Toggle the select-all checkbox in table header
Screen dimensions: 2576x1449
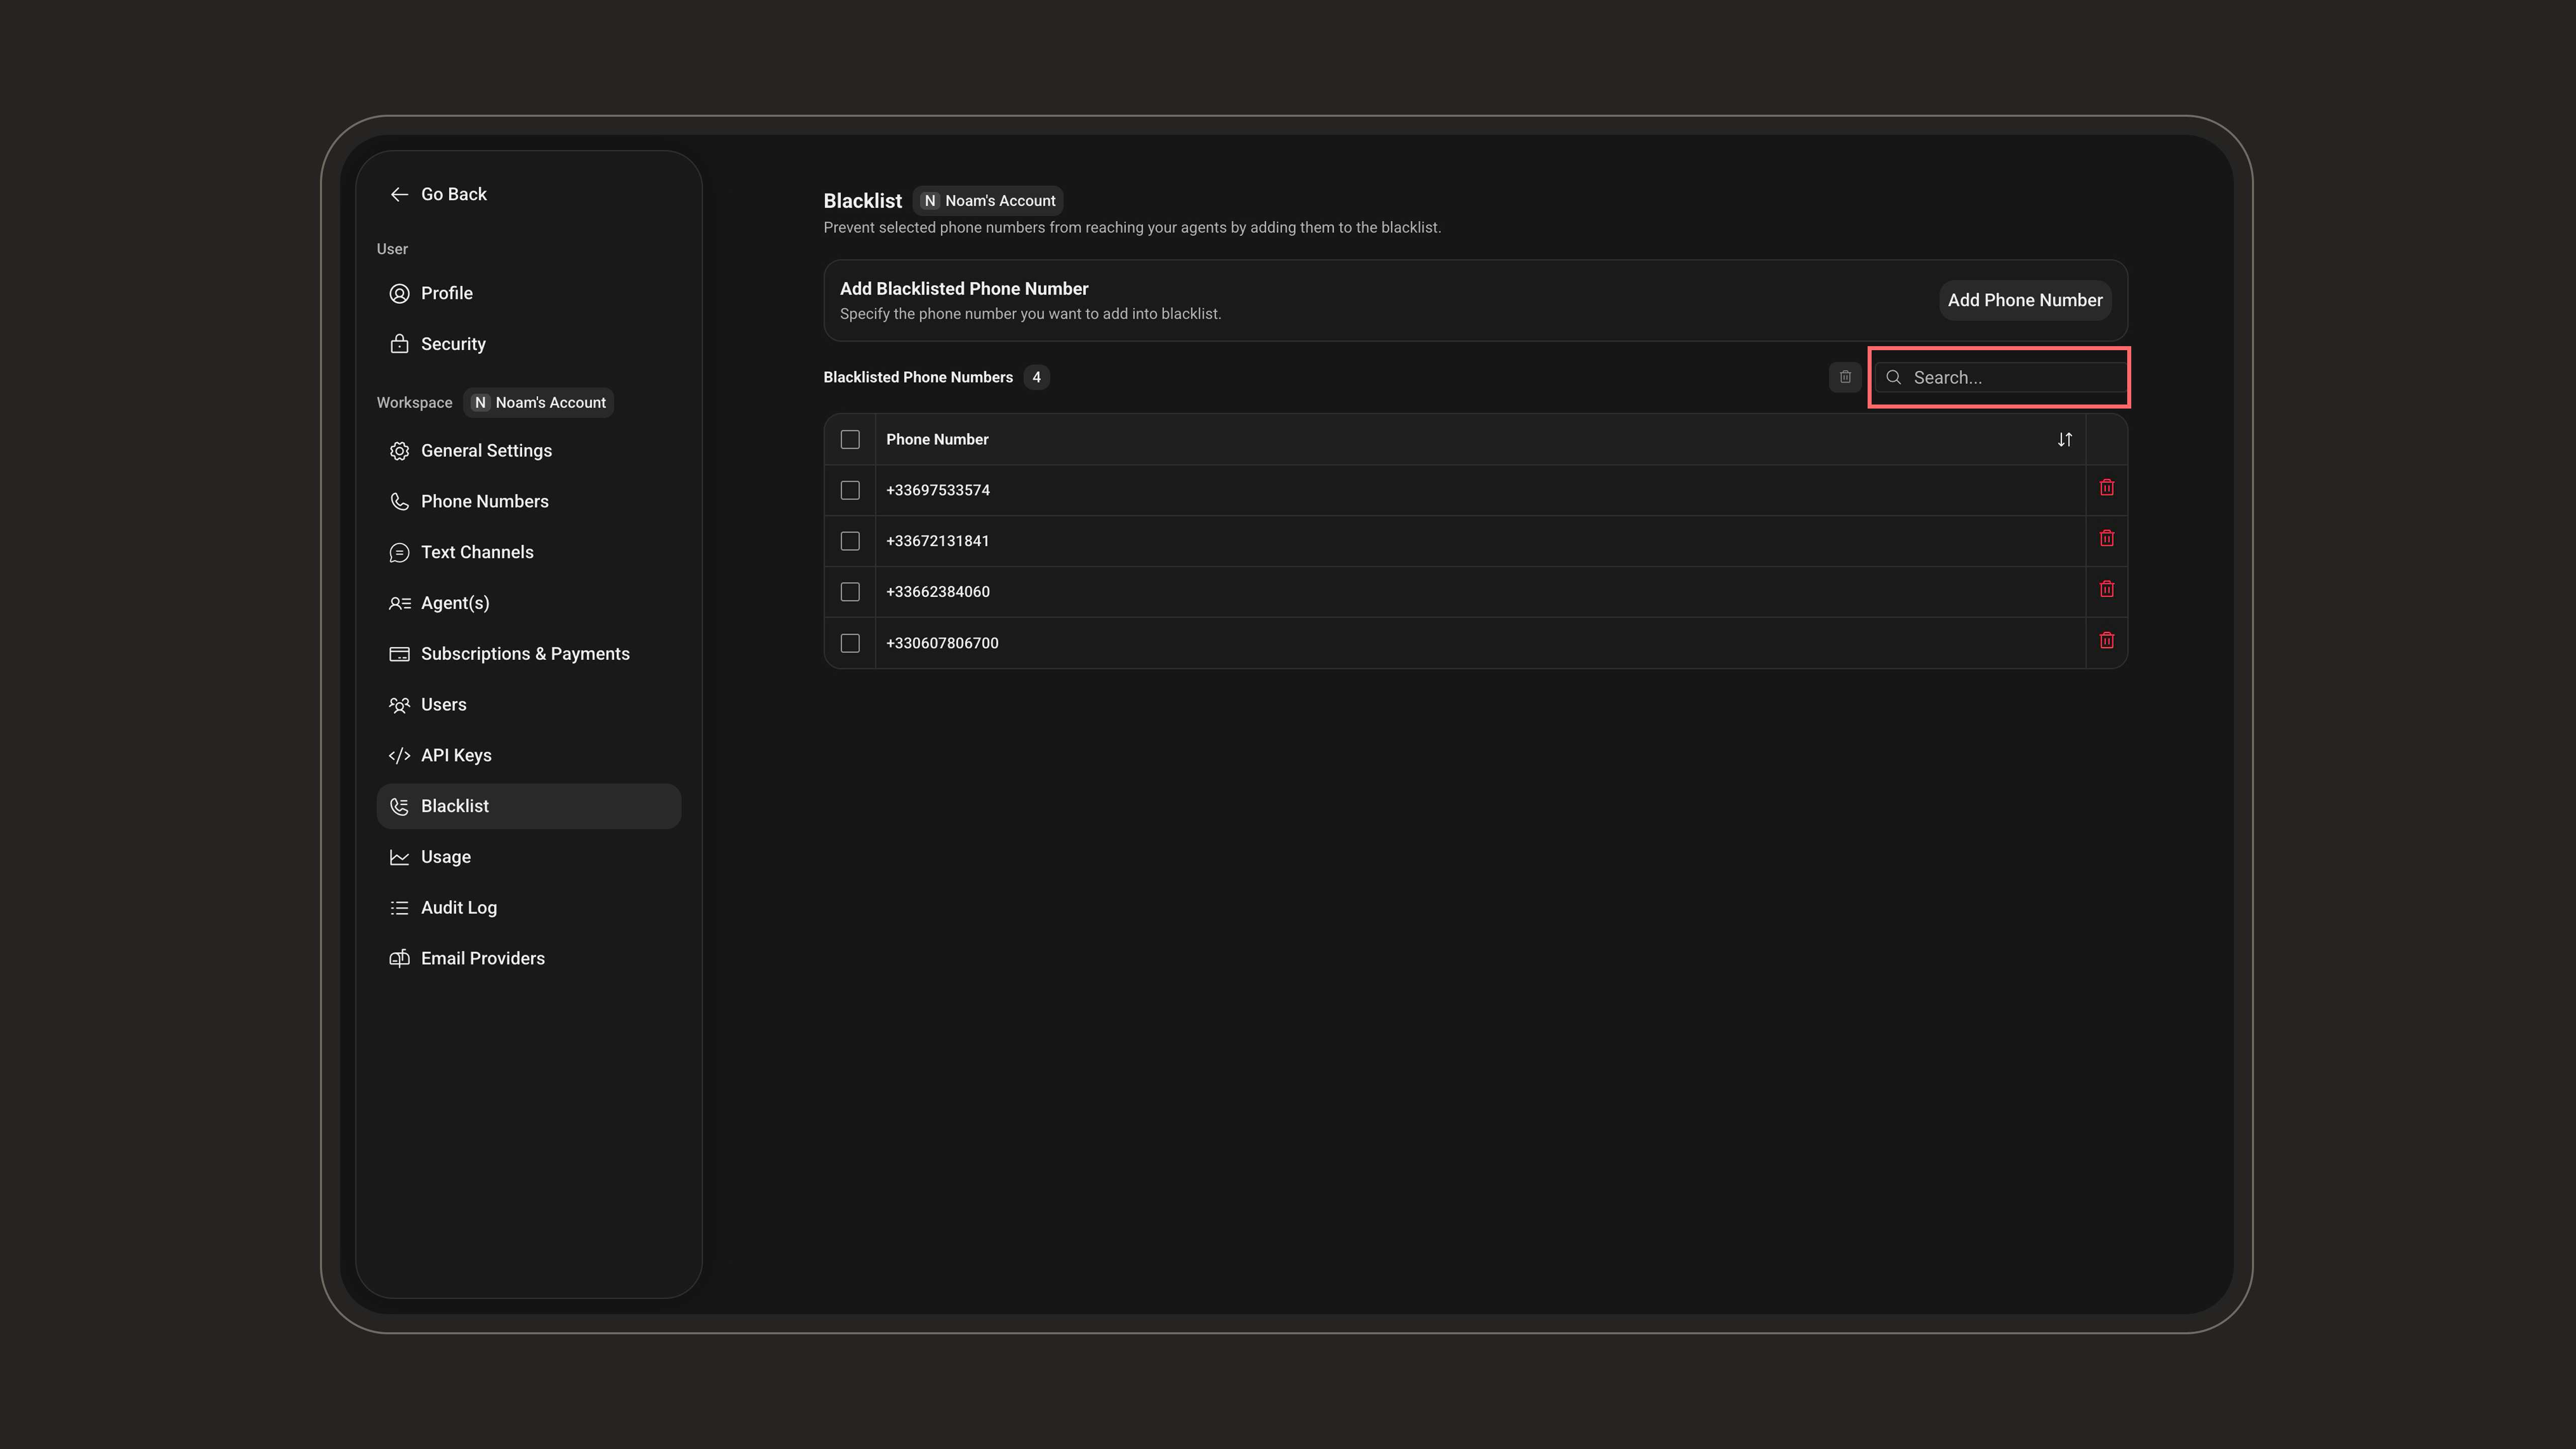(x=850, y=440)
